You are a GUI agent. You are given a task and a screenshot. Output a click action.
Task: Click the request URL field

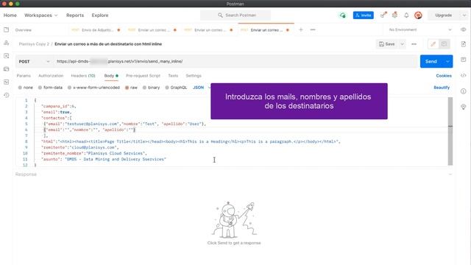point(235,61)
